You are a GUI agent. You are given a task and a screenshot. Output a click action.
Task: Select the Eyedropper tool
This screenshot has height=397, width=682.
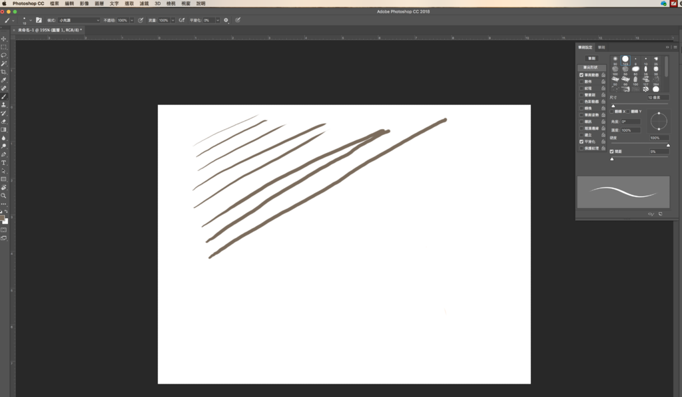pyautogui.click(x=4, y=80)
